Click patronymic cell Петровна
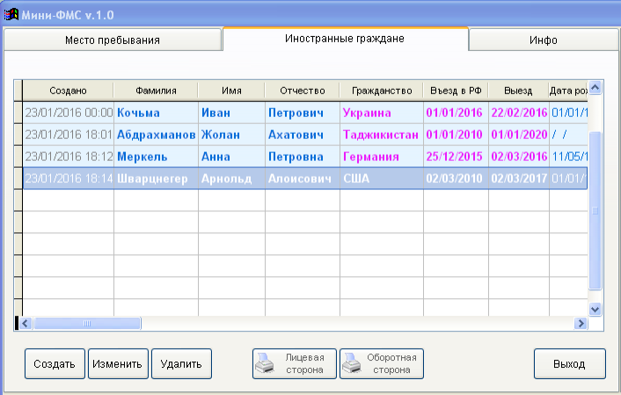The width and height of the screenshot is (621, 395). coord(303,157)
